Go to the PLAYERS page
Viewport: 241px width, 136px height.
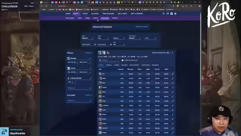click(x=95, y=14)
